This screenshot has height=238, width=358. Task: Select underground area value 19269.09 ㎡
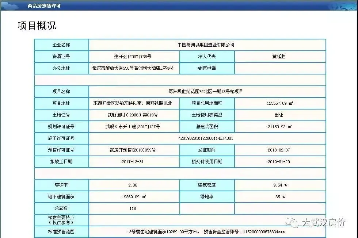click(x=134, y=196)
